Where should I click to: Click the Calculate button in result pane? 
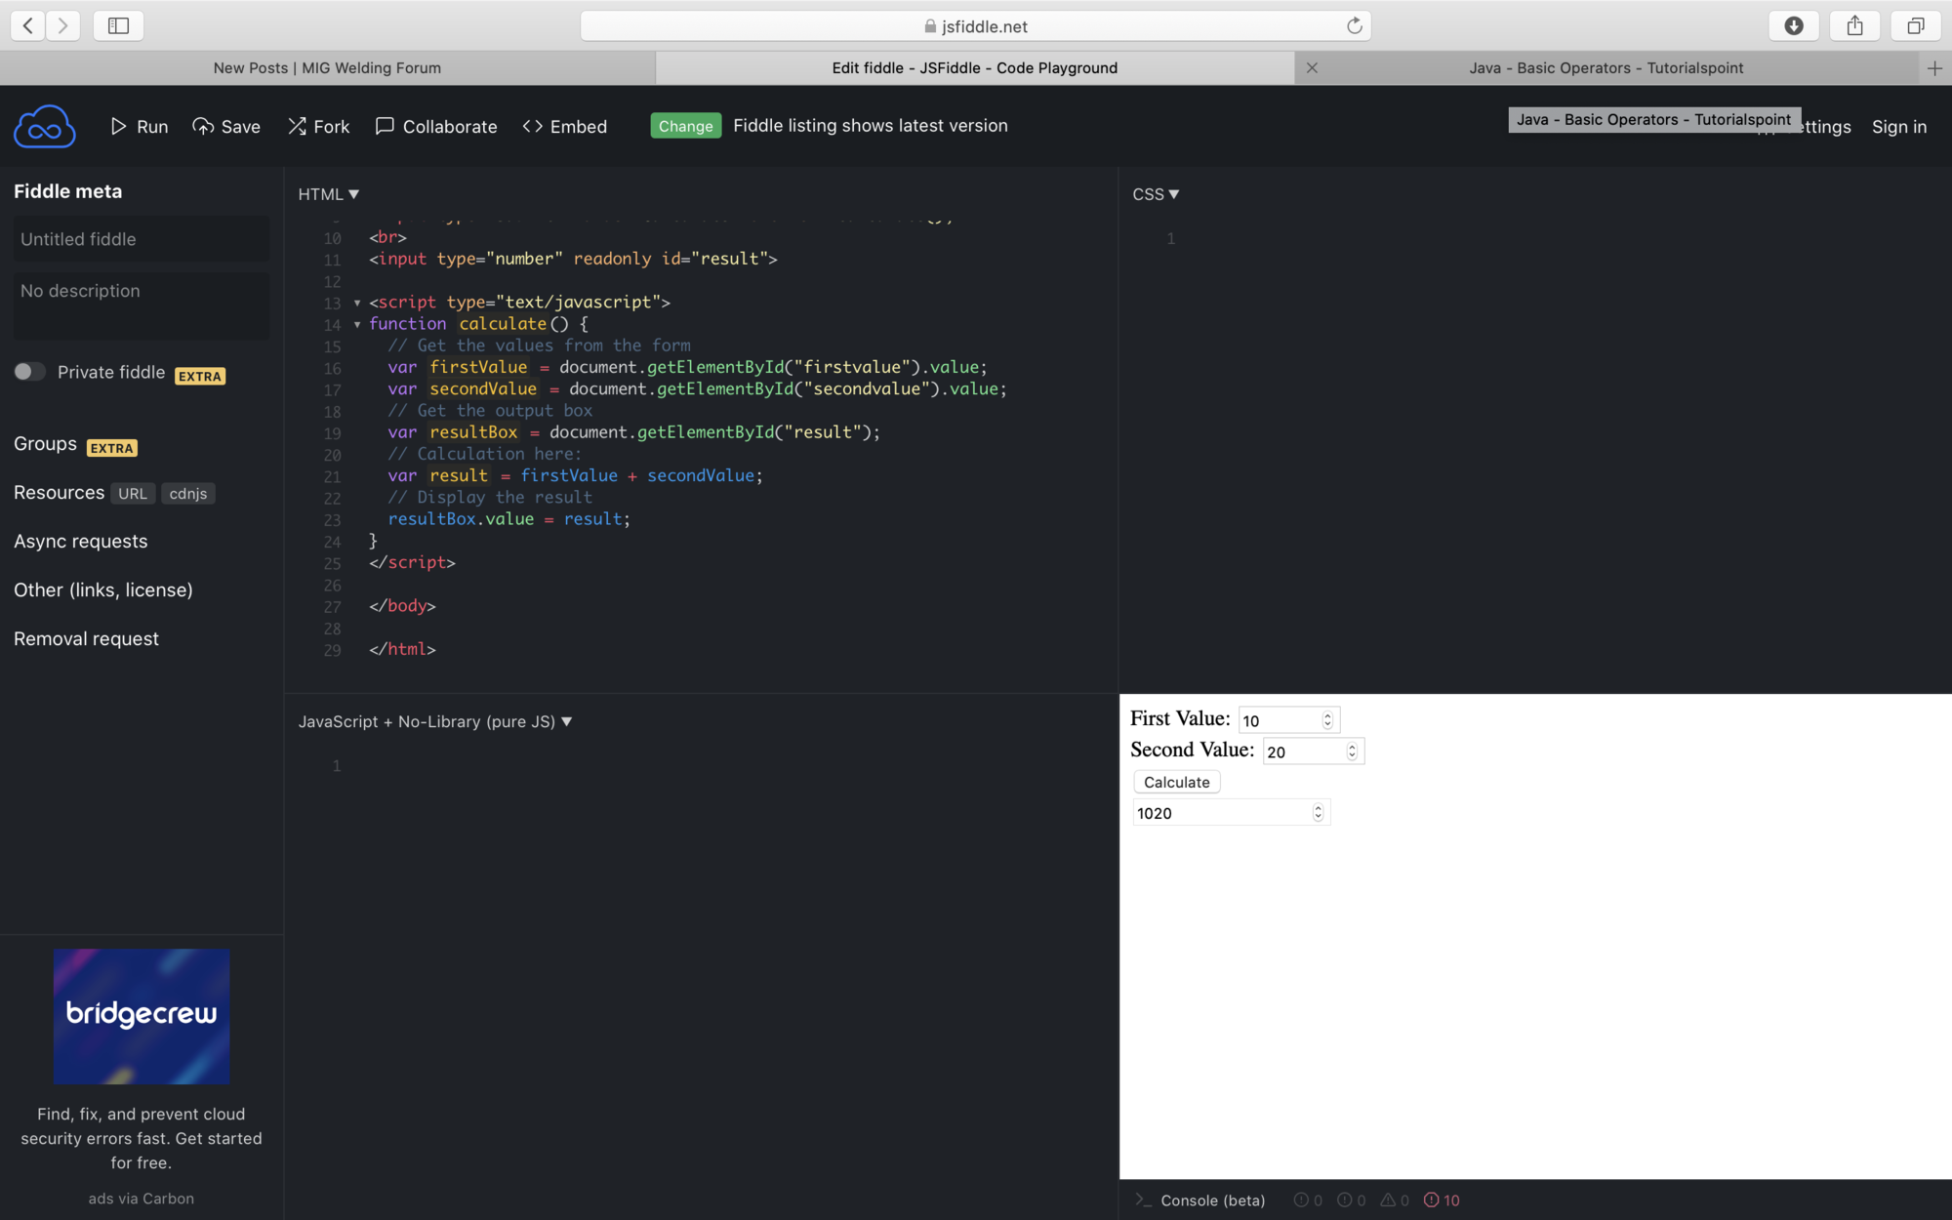pos(1176,782)
